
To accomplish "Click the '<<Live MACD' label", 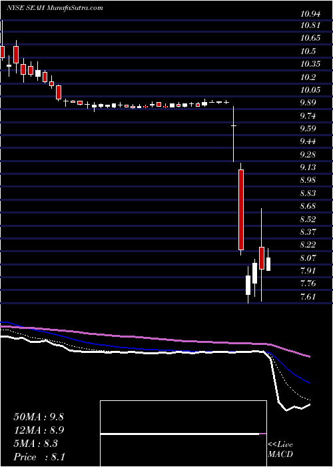I will (x=280, y=450).
